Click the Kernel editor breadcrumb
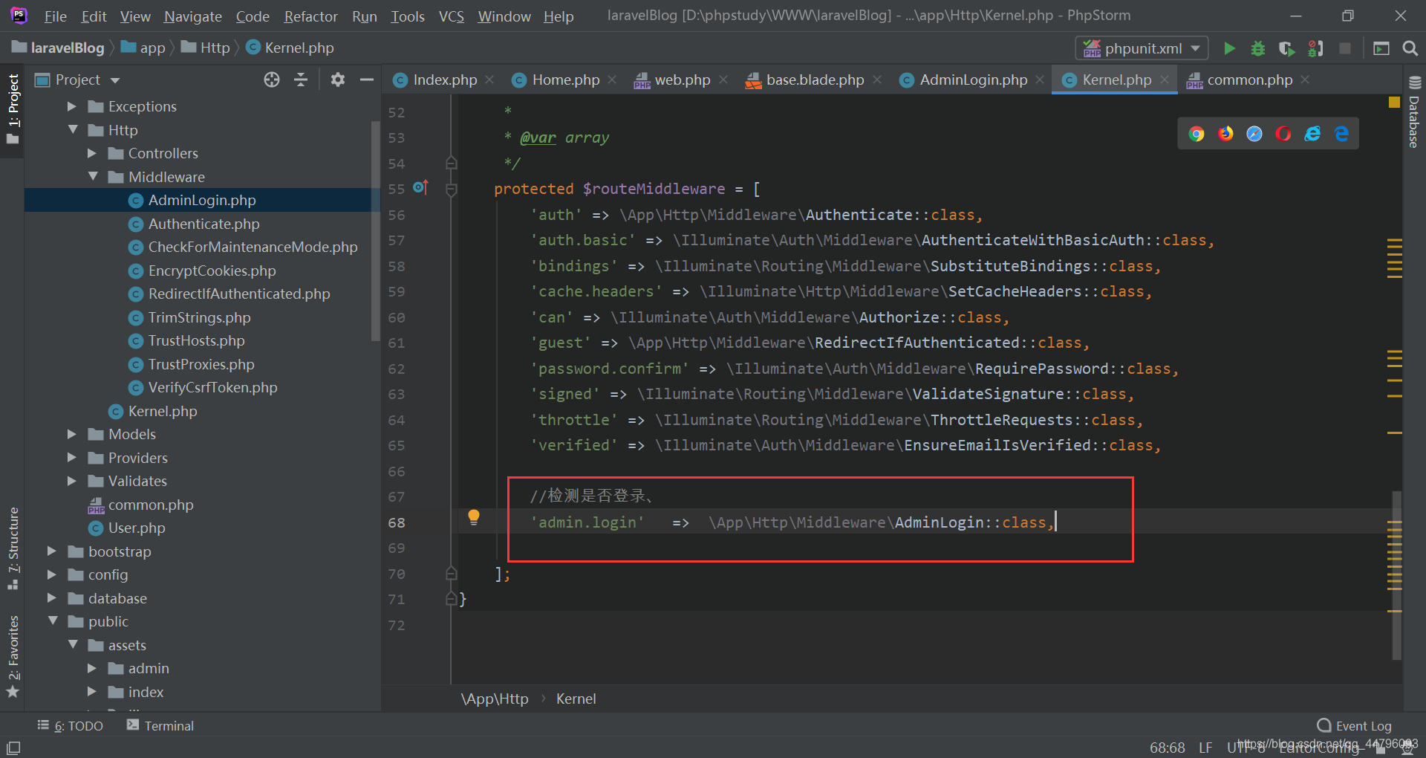1426x758 pixels. [576, 699]
